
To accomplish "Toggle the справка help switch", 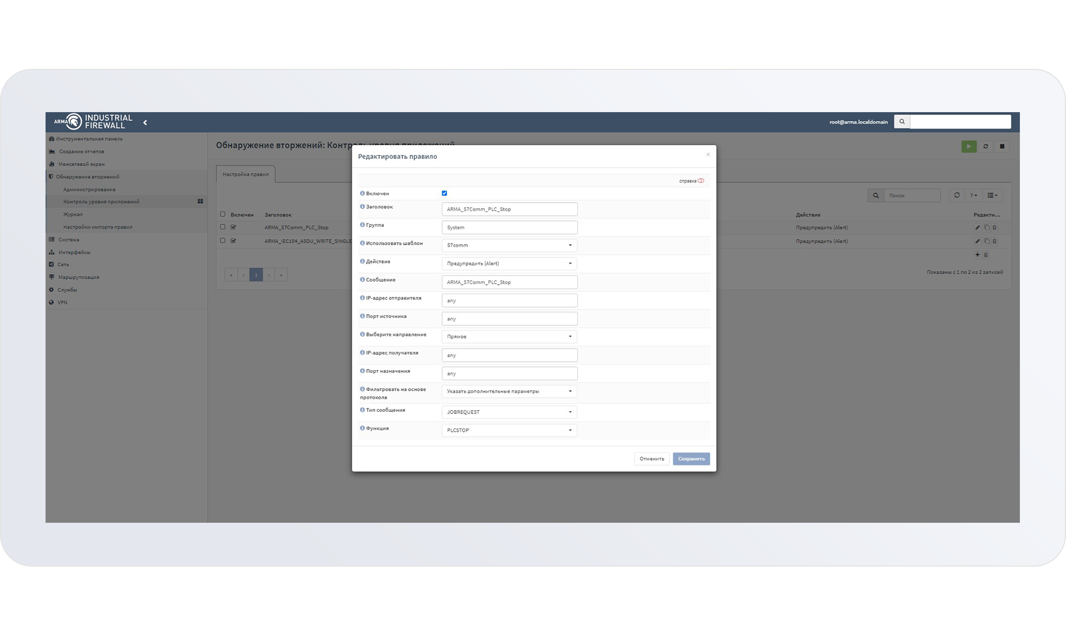I will [x=701, y=181].
